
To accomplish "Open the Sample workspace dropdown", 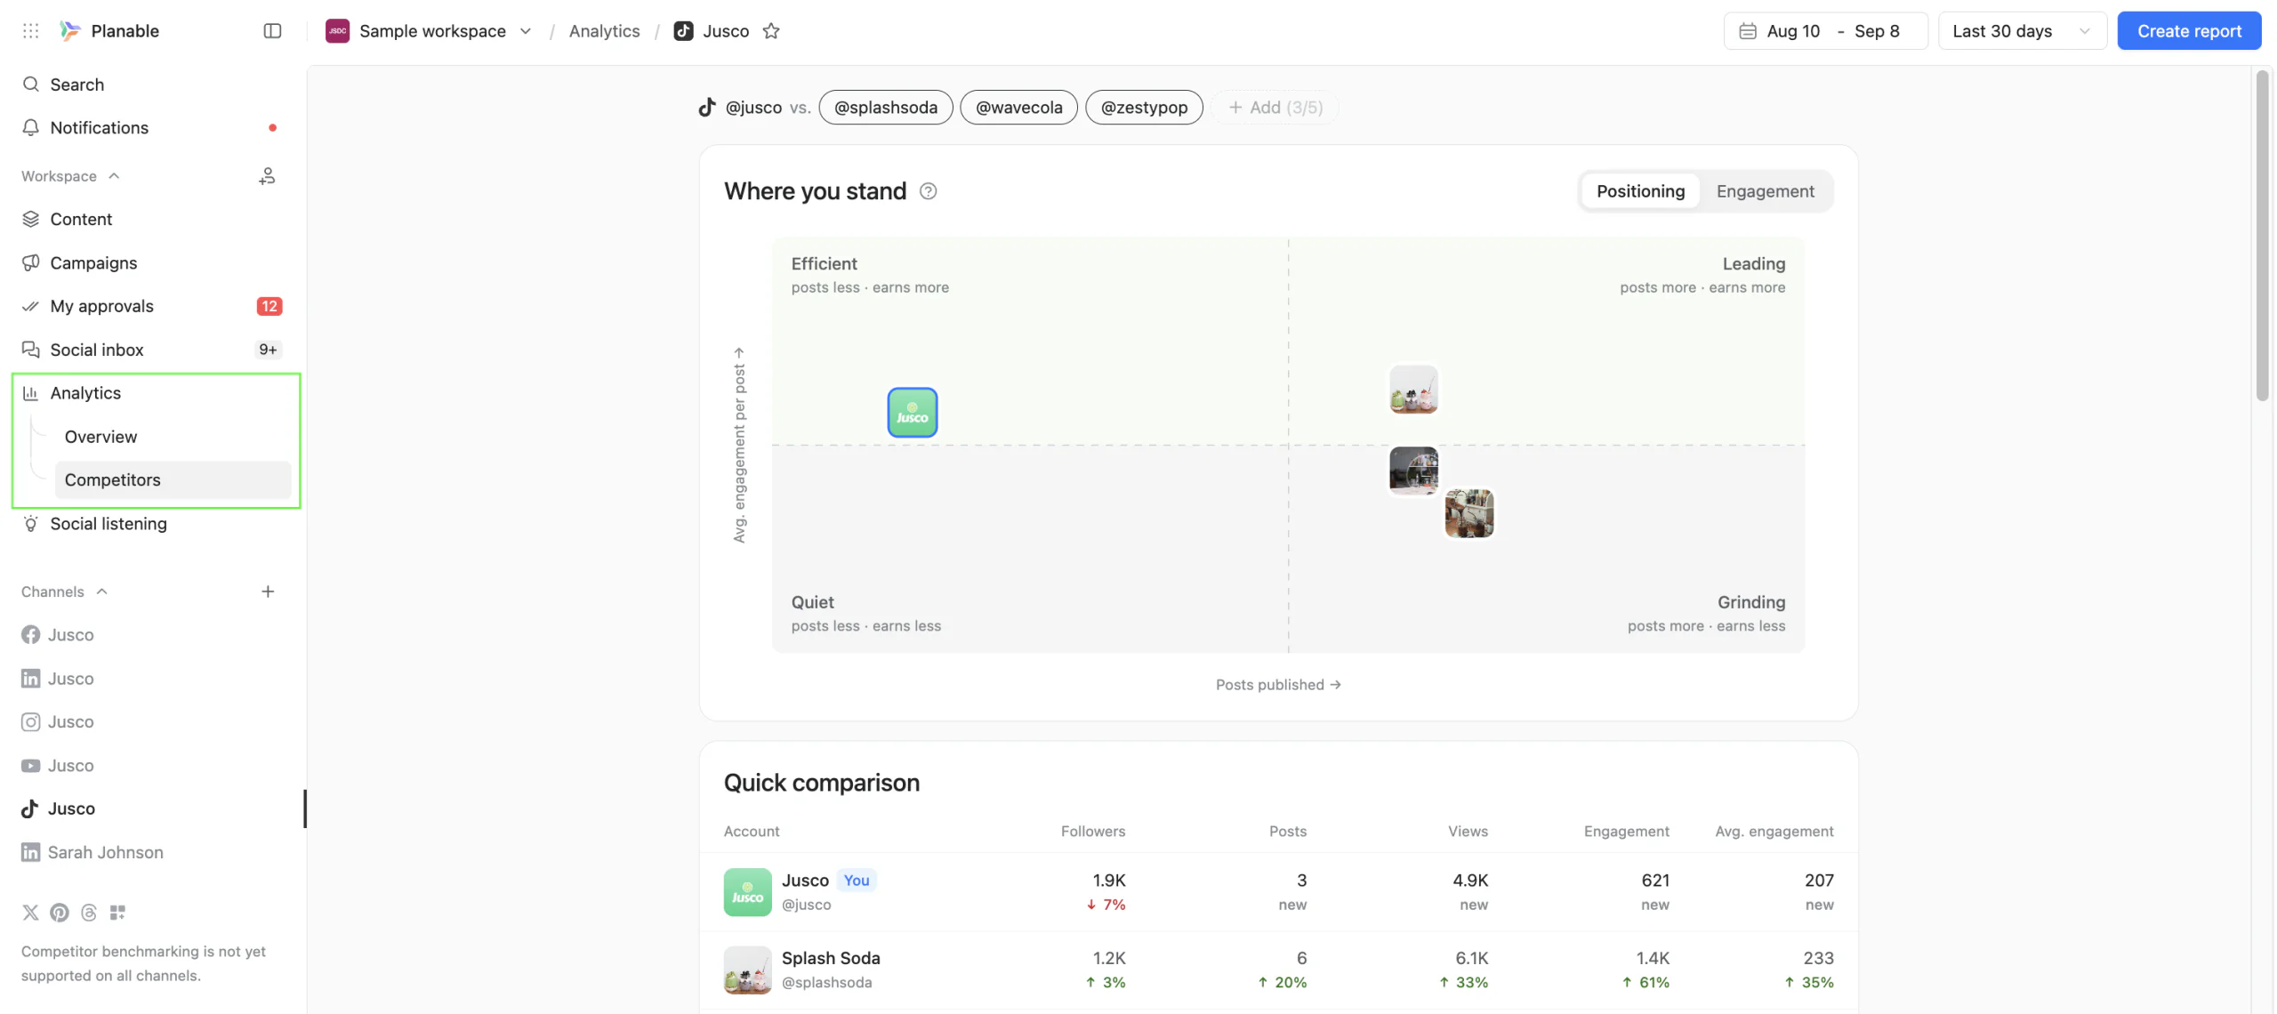I will click(x=526, y=31).
